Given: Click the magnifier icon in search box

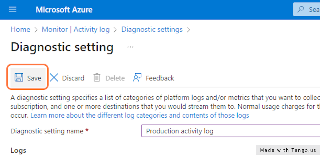Looking at the screenshot, I should tap(301, 10).
